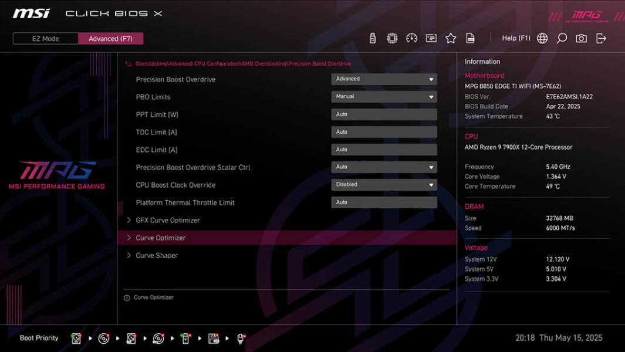The height and width of the screenshot is (352, 625).
Task: Open the hardware monitor gauge icon
Action: [x=411, y=38]
